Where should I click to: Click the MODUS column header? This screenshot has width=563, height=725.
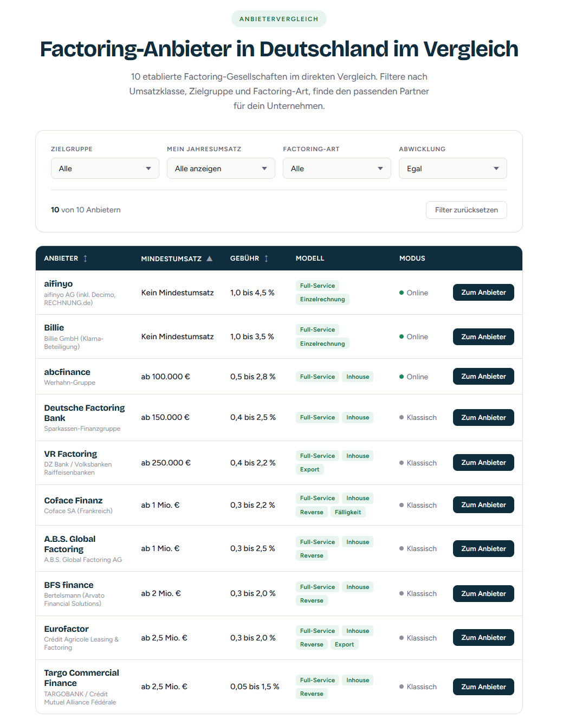(412, 258)
